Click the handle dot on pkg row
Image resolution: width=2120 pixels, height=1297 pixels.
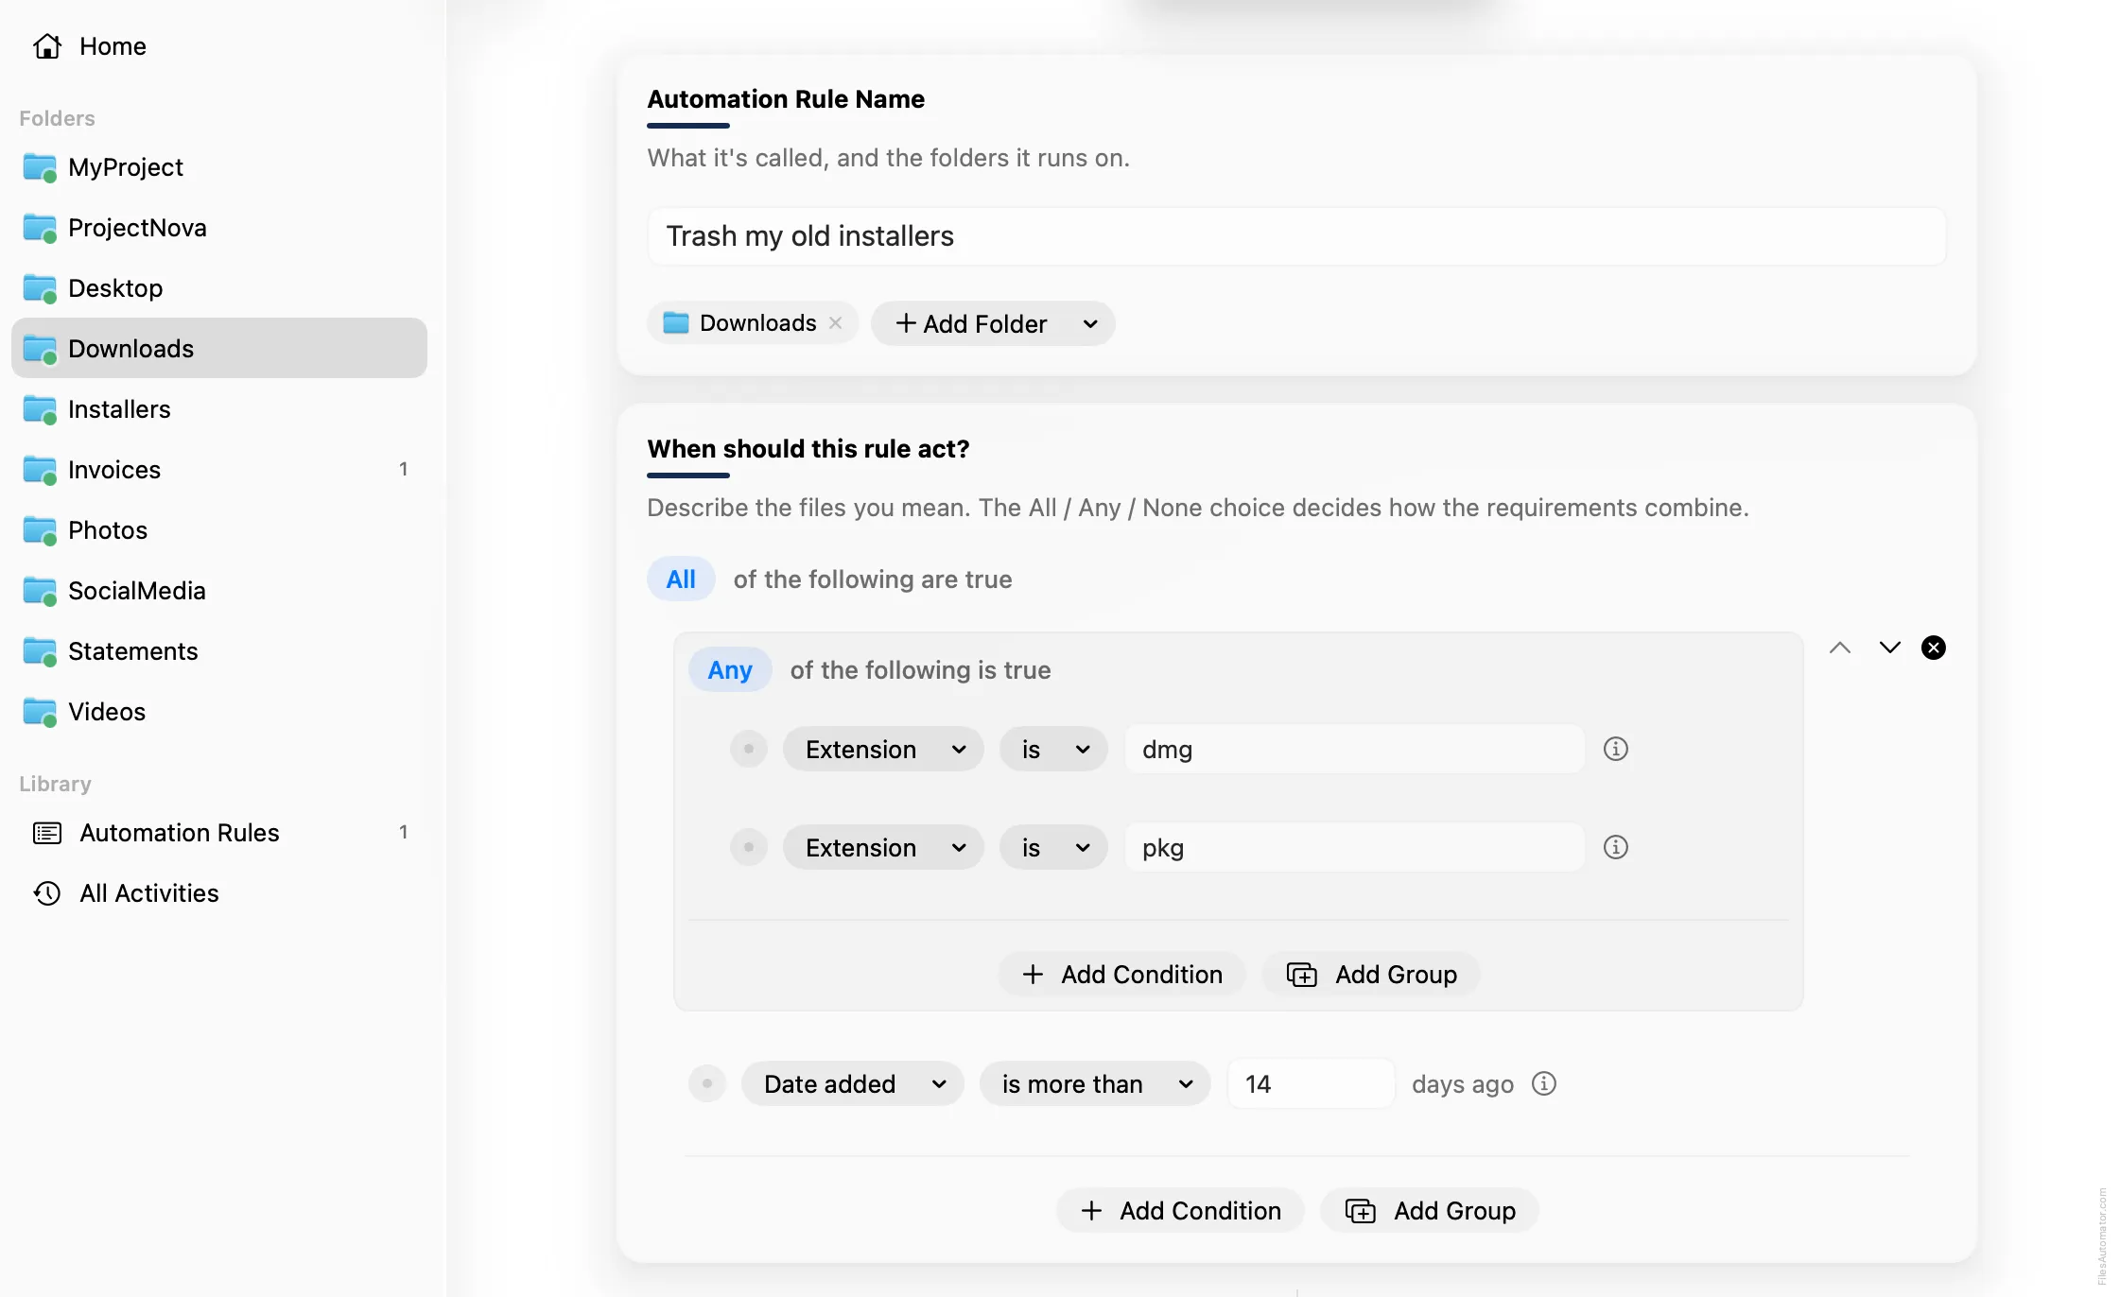[749, 847]
